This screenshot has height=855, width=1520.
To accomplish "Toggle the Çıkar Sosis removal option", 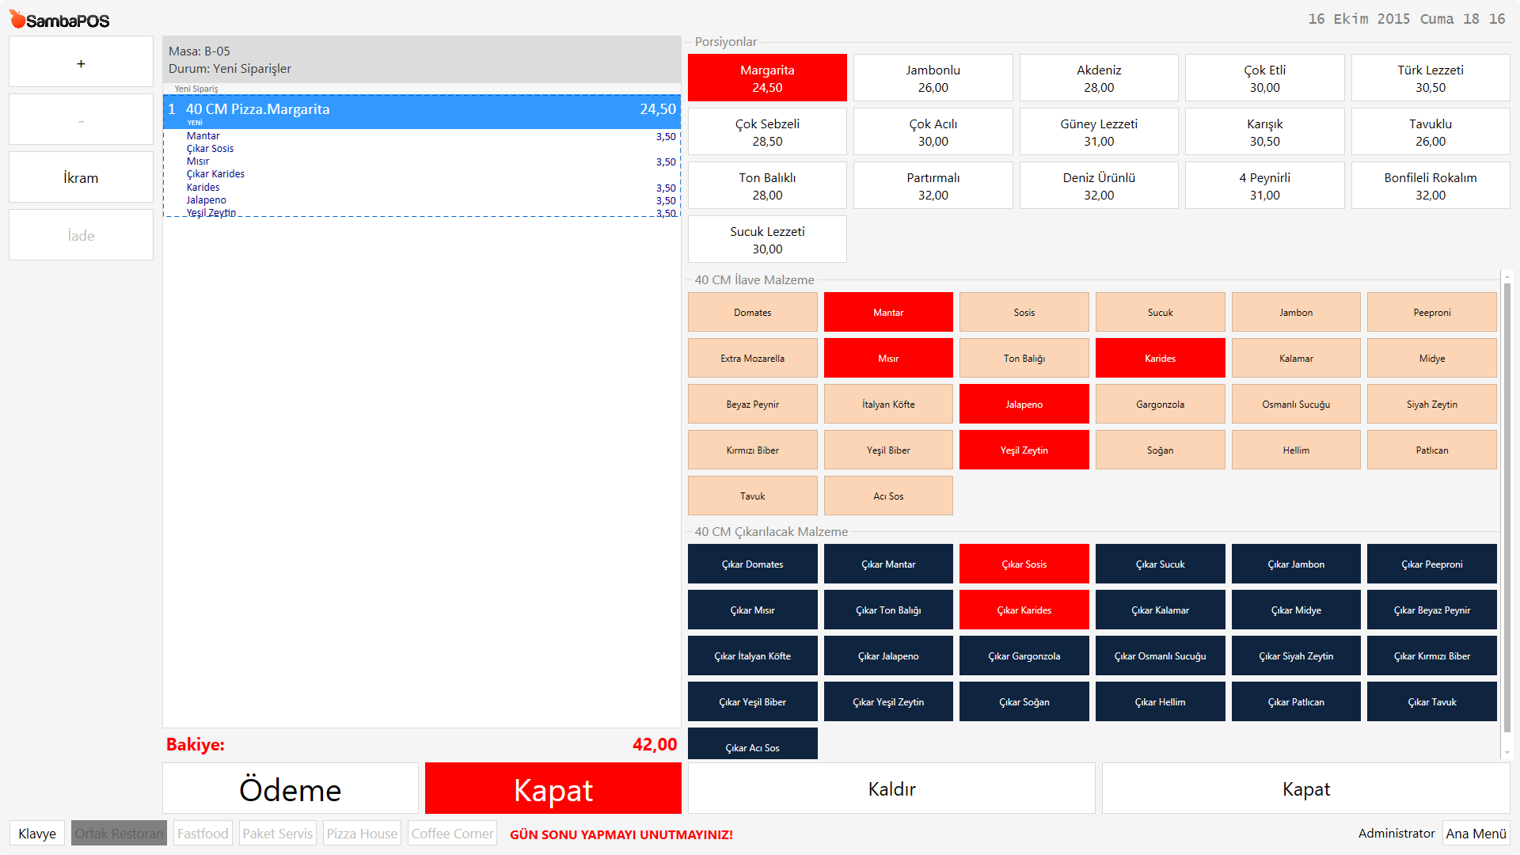I will [1024, 564].
